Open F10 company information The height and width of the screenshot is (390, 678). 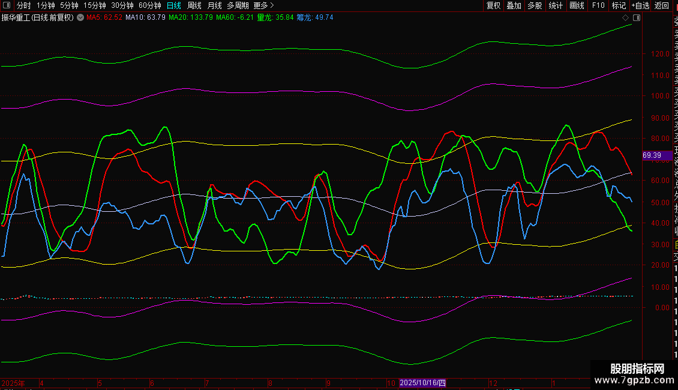(x=598, y=5)
